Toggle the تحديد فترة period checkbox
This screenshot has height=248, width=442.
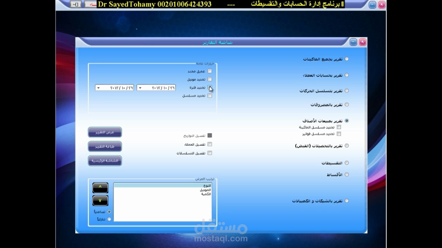click(210, 88)
